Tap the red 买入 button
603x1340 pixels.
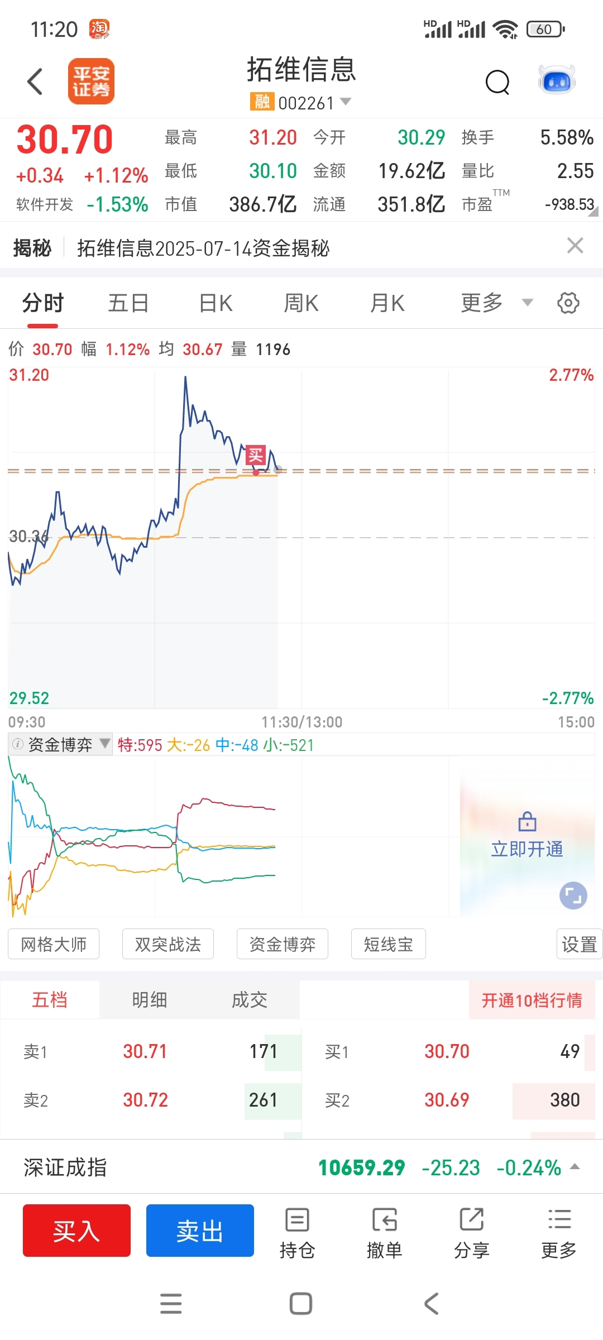pos(76,1231)
